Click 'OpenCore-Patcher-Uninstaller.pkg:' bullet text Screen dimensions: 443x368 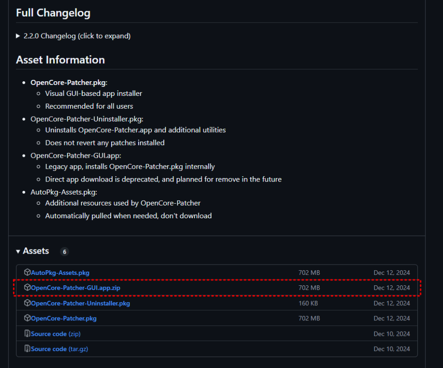click(x=87, y=120)
